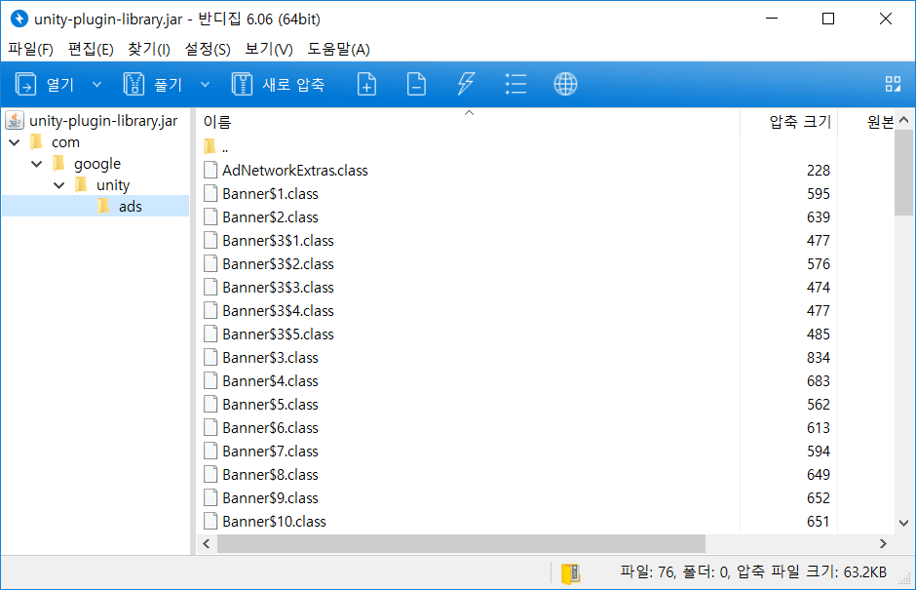The height and width of the screenshot is (590, 916).
Task: Click the status bar archive size text
Action: (x=812, y=571)
